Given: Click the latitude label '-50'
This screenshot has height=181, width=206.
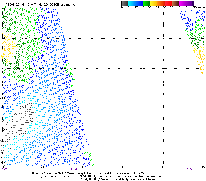Looking at the screenshot, I should [x=3, y=163].
